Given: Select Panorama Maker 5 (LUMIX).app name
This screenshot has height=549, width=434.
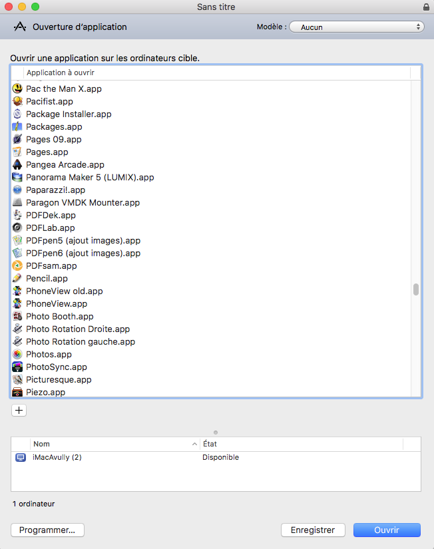Looking at the screenshot, I should [x=90, y=177].
